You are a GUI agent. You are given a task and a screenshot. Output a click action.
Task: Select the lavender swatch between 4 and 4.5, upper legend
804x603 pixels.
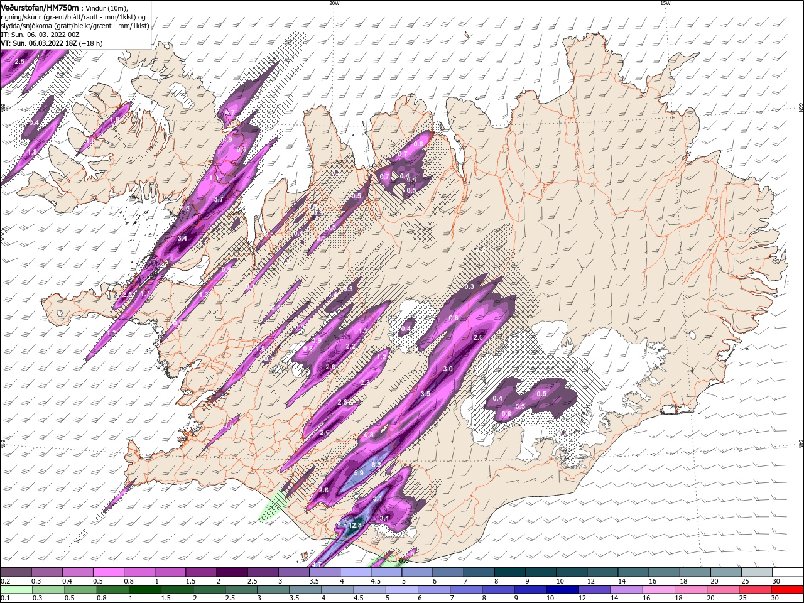coord(355,572)
